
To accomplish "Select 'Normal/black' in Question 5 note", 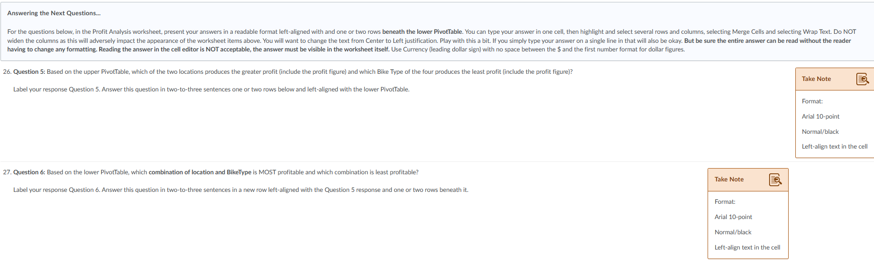I will click(x=820, y=132).
